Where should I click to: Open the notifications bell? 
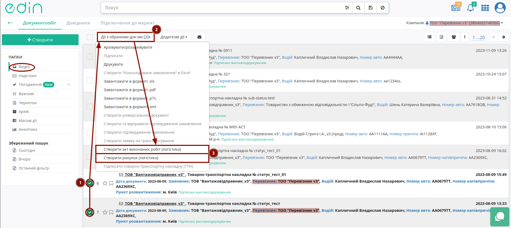click(x=471, y=8)
